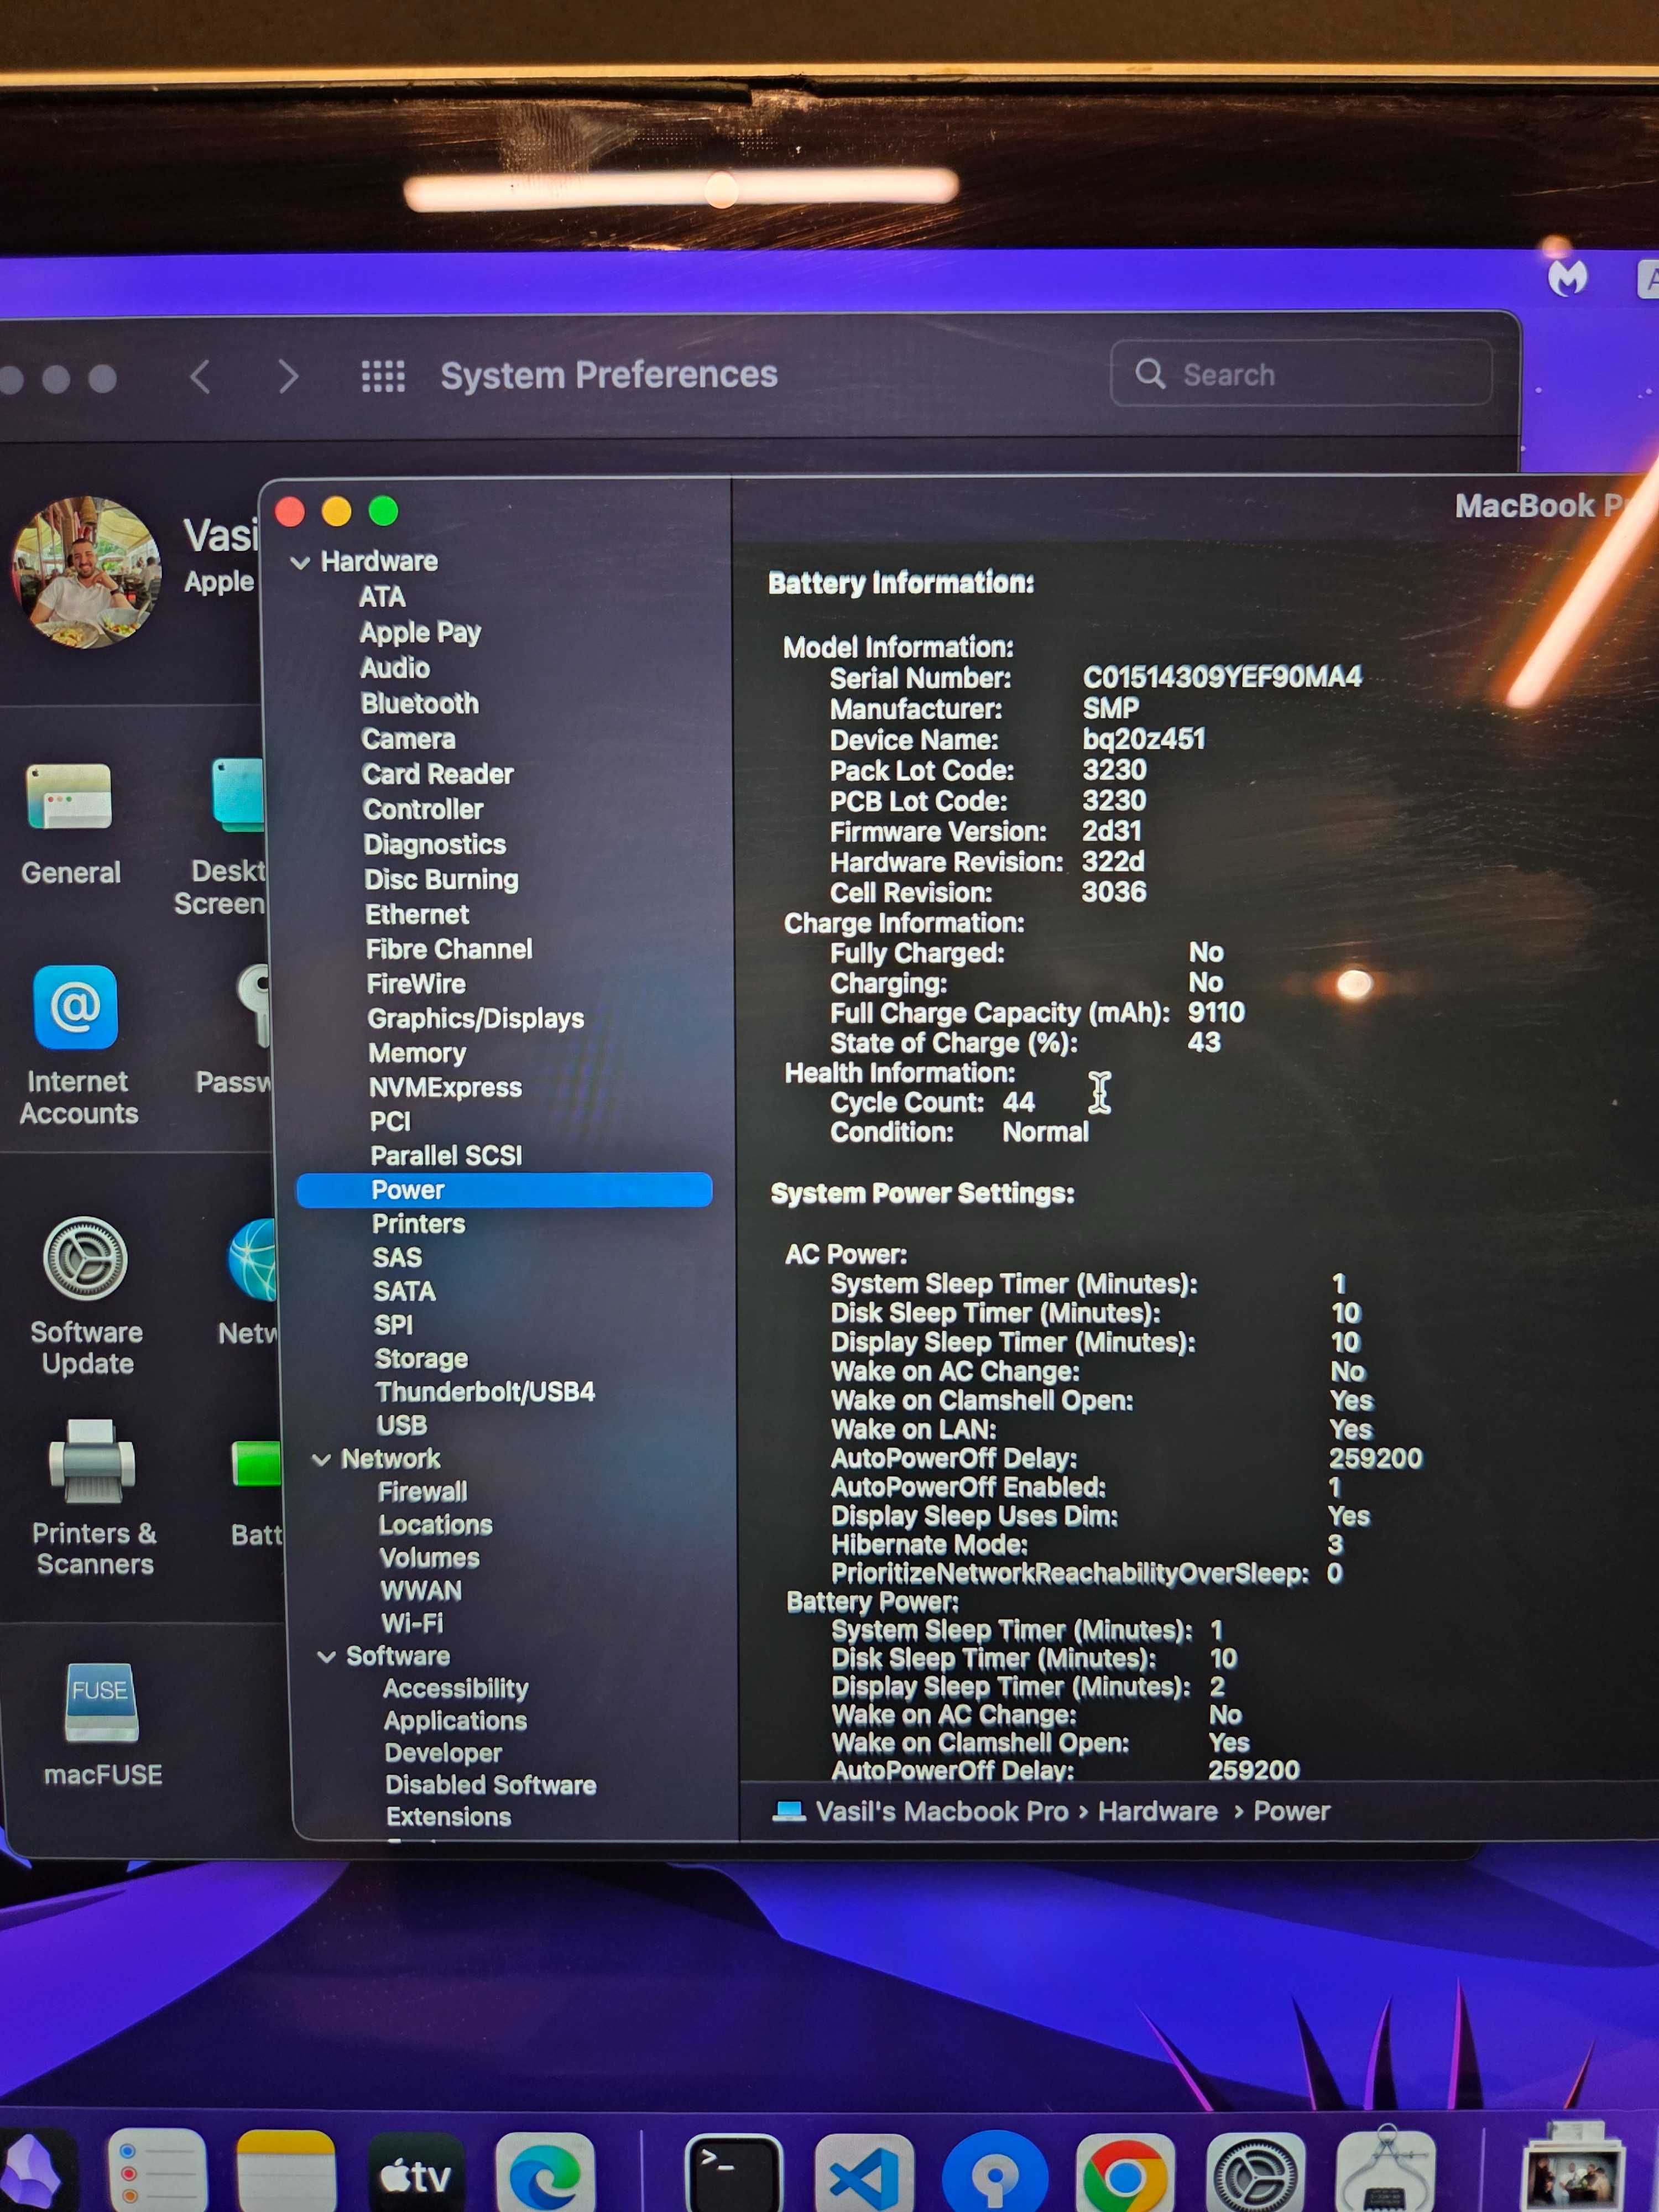The image size is (1659, 2212).
Task: Close the System Information window with red button
Action: coord(290,512)
